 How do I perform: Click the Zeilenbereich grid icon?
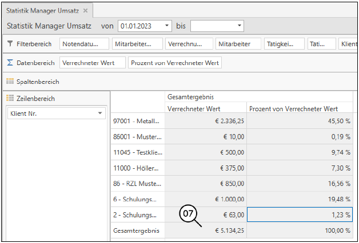10,99
